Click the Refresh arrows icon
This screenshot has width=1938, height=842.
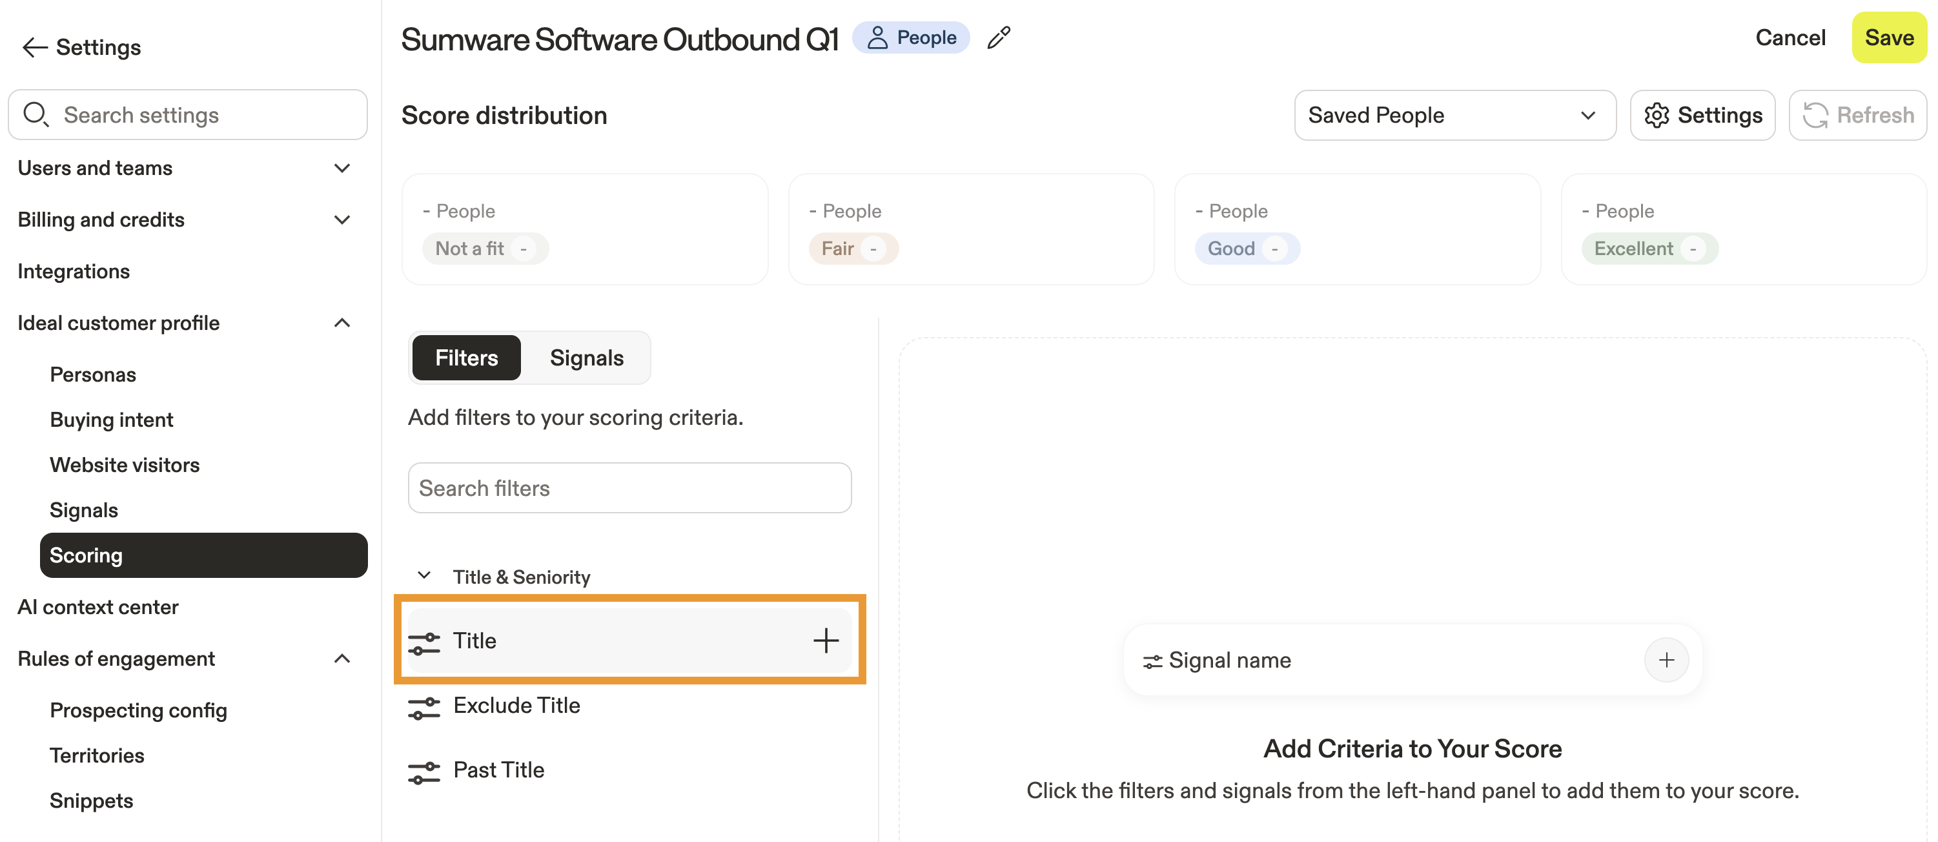[x=1815, y=115]
